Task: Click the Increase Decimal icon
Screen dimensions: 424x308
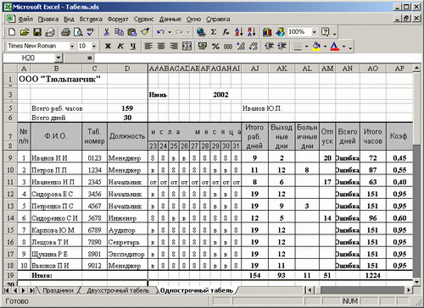Action: tap(241, 46)
